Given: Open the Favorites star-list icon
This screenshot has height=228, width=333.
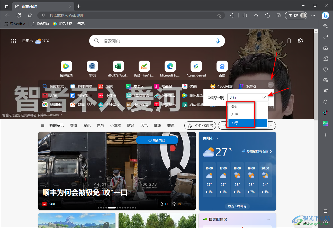Looking at the screenshot, I should coord(256,15).
